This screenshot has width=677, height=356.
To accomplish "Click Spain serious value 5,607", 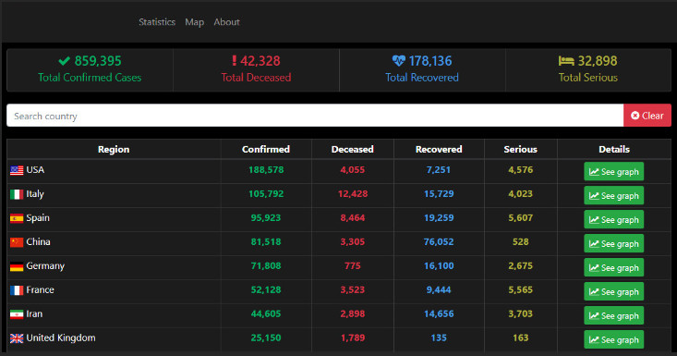I will click(520, 218).
